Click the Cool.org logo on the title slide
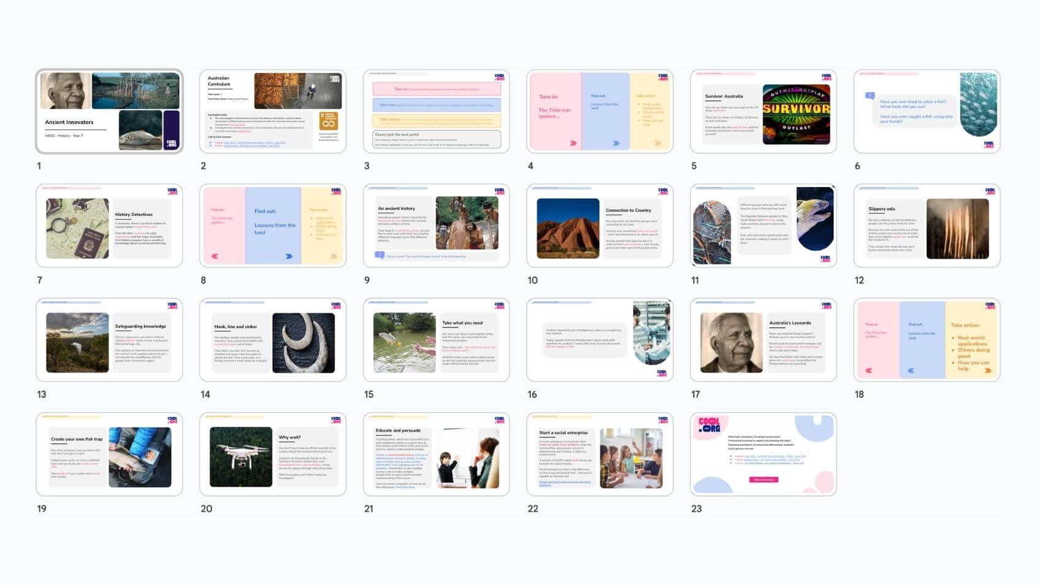 click(172, 143)
